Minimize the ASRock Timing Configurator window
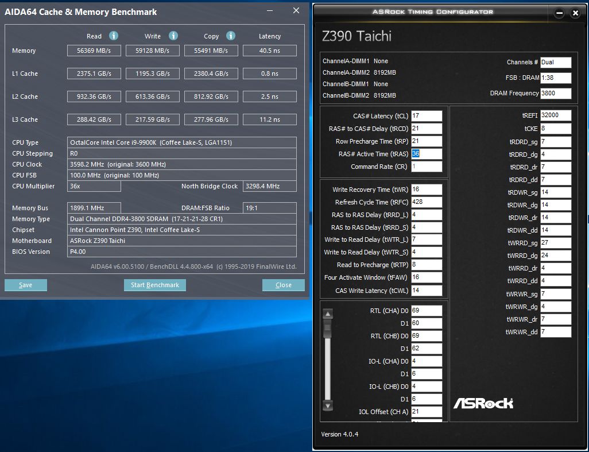589x452 pixels. pyautogui.click(x=559, y=13)
